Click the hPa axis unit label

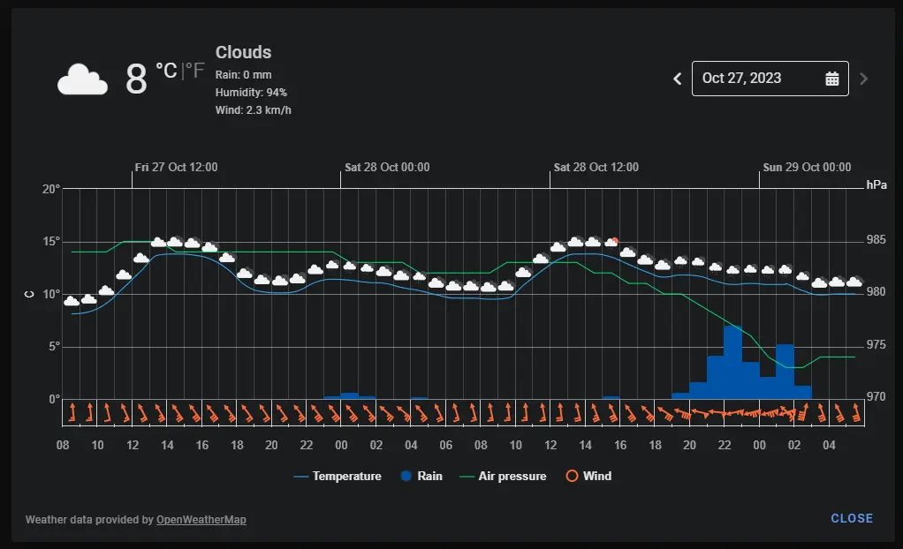coord(876,184)
